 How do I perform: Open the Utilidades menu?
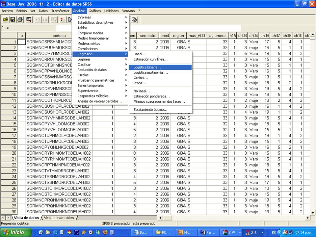[111, 11]
